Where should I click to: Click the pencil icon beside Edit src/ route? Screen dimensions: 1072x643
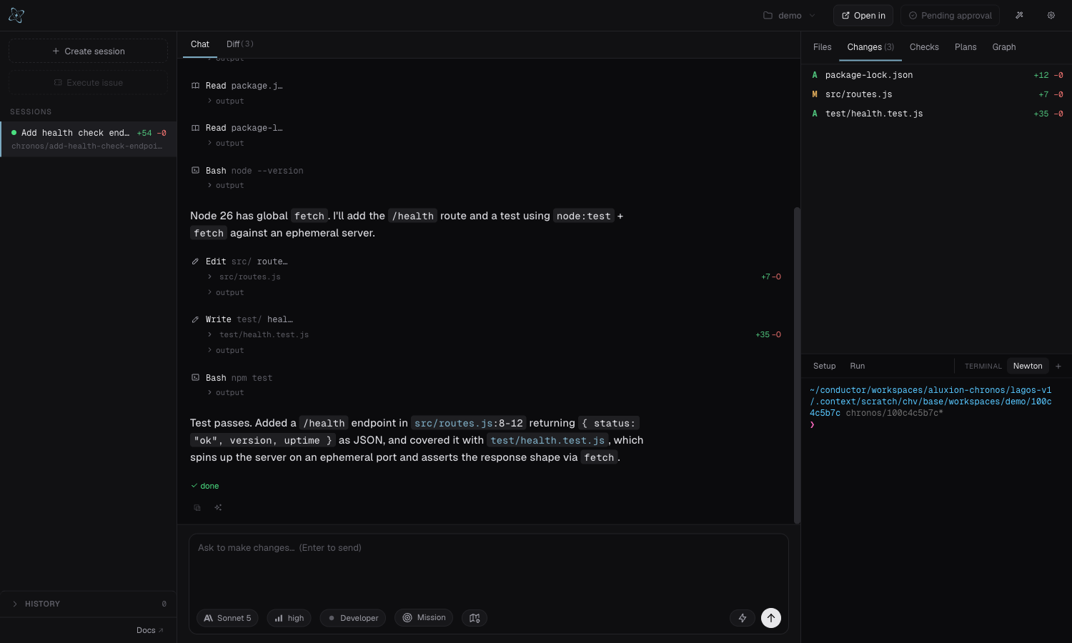[195, 261]
